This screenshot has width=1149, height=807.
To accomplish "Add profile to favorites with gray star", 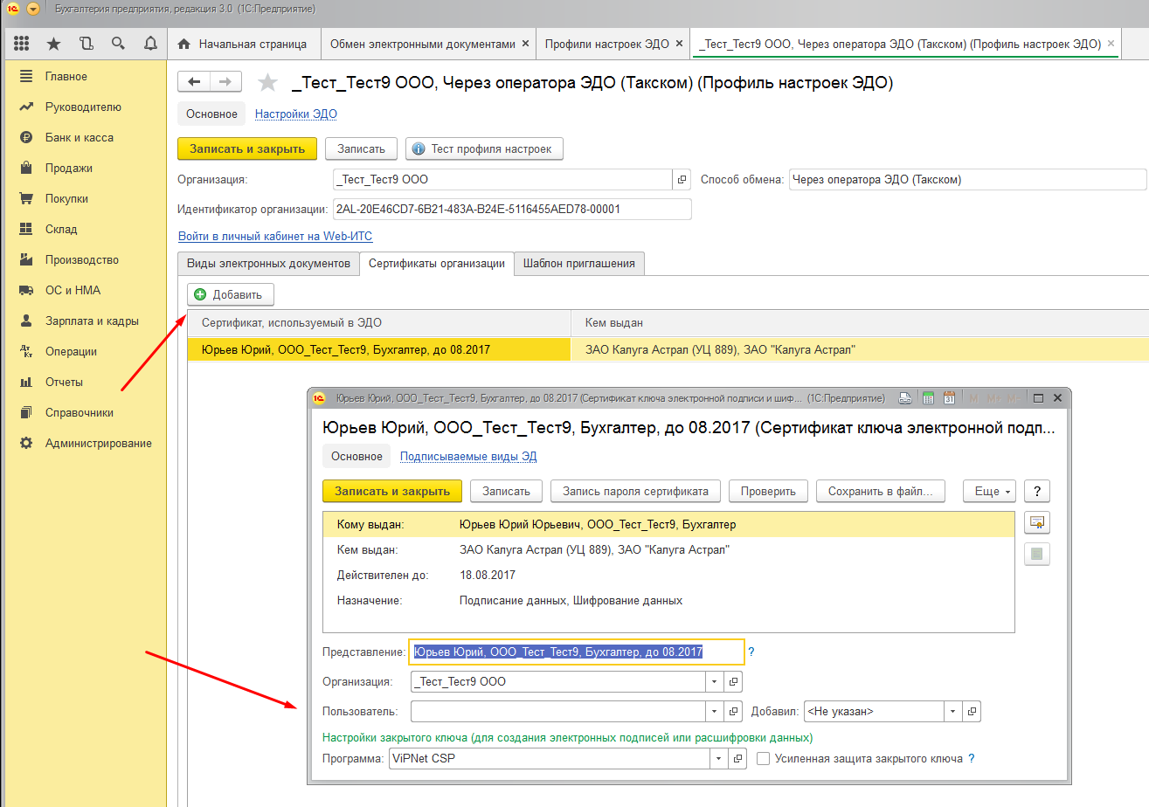I will (267, 83).
